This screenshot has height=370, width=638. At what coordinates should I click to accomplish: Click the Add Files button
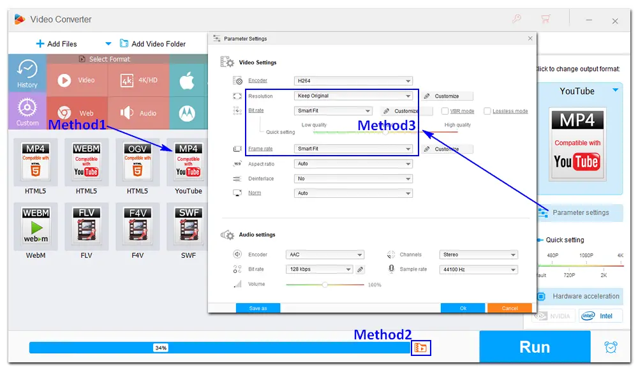point(56,44)
